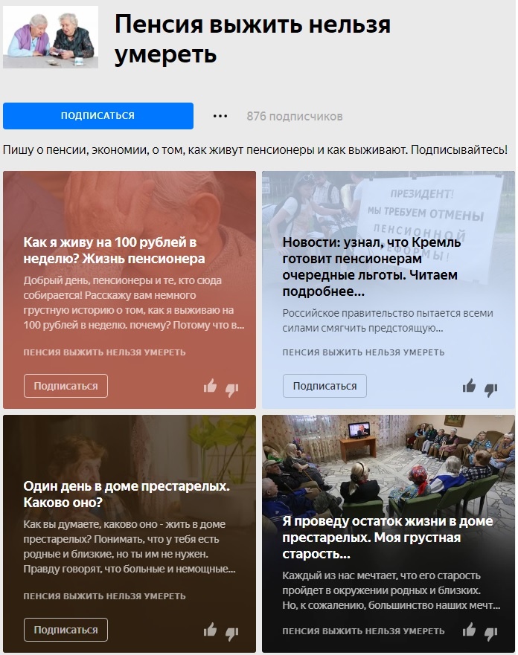Open headline 'Как я живу на 100 рублей'
Image resolution: width=518 pixels, height=655 pixels.
114,251
